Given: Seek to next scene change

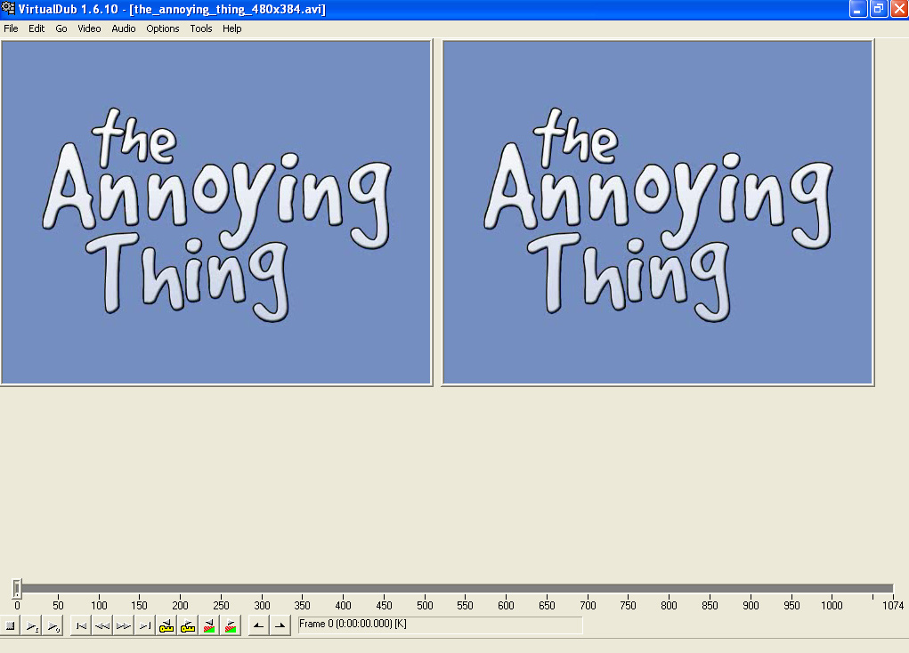Looking at the screenshot, I should pos(231,625).
